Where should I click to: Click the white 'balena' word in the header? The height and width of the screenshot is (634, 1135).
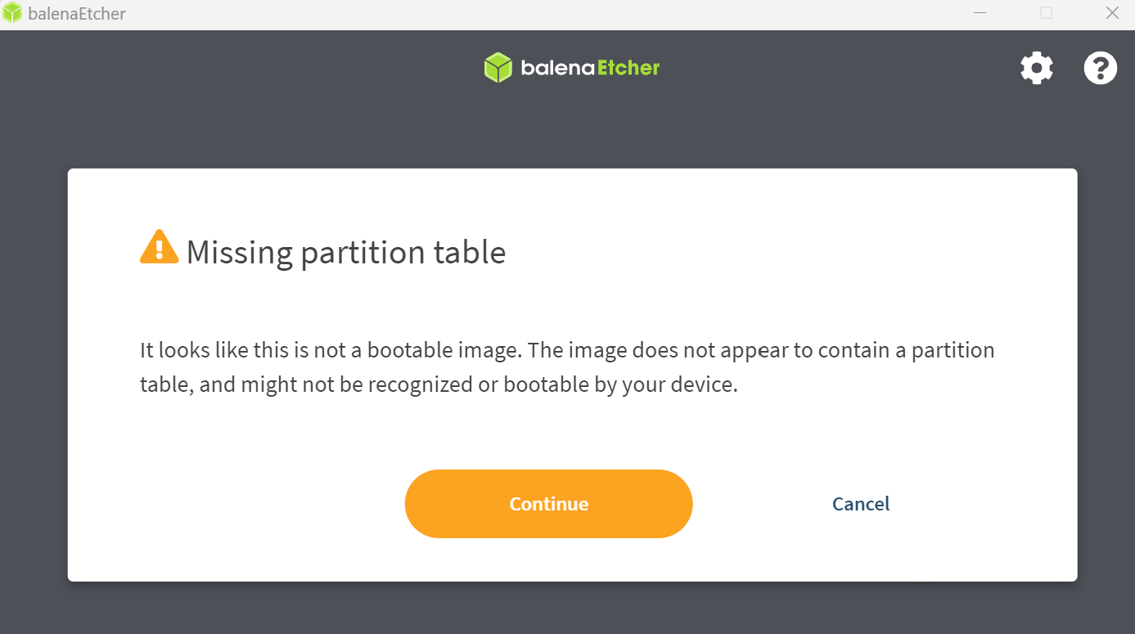(x=557, y=68)
